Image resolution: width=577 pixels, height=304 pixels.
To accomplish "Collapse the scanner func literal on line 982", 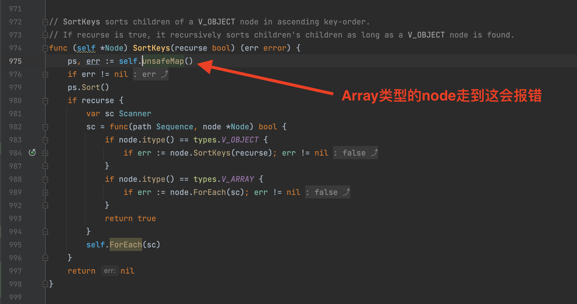I will [x=45, y=127].
